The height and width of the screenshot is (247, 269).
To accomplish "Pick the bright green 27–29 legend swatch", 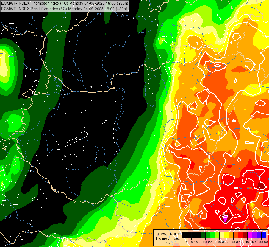I will pyautogui.click(x=212, y=235).
